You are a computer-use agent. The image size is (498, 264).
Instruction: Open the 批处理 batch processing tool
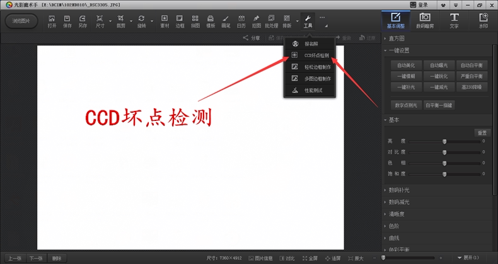pos(271,21)
